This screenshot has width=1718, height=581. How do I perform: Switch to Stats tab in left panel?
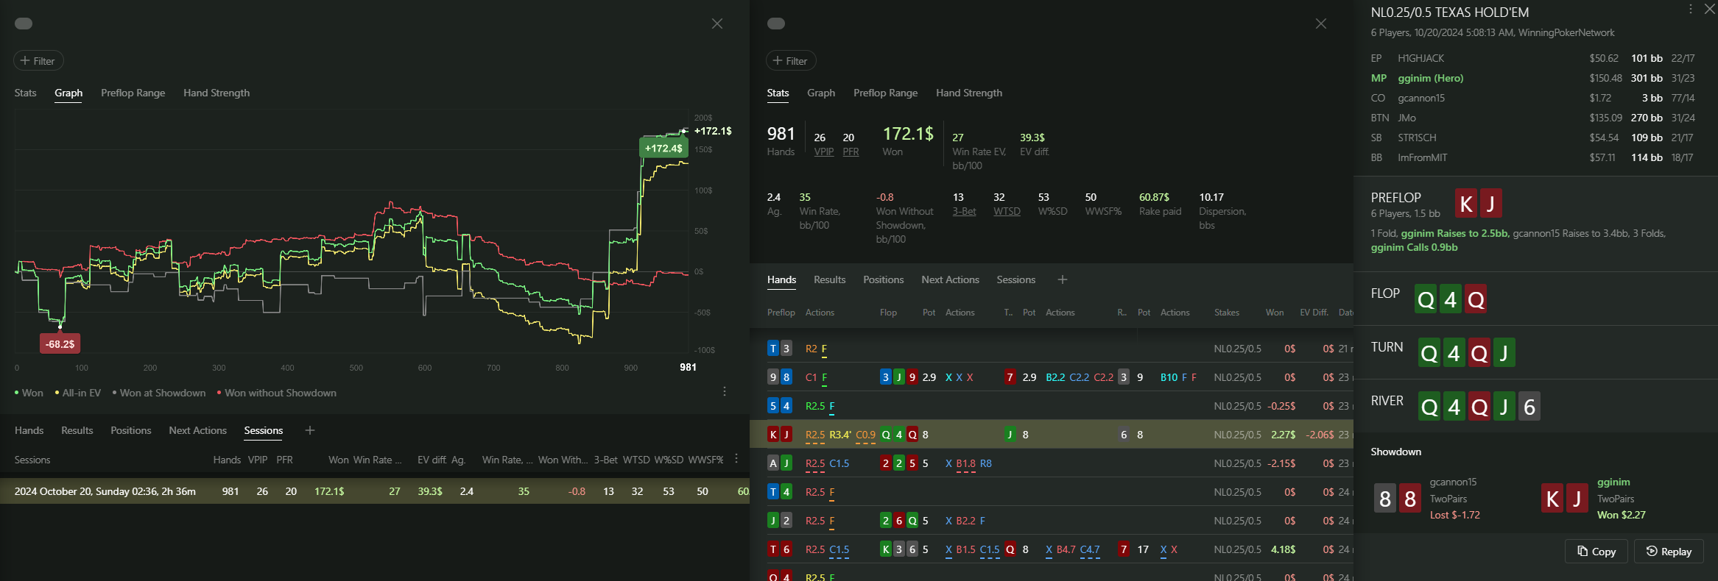tap(25, 93)
